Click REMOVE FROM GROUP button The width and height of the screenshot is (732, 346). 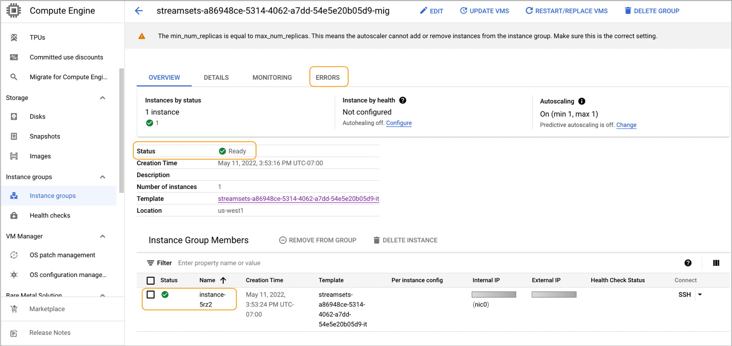[x=318, y=240]
